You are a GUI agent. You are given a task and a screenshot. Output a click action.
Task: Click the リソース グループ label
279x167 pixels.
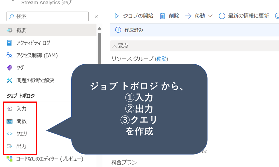click(x=132, y=59)
